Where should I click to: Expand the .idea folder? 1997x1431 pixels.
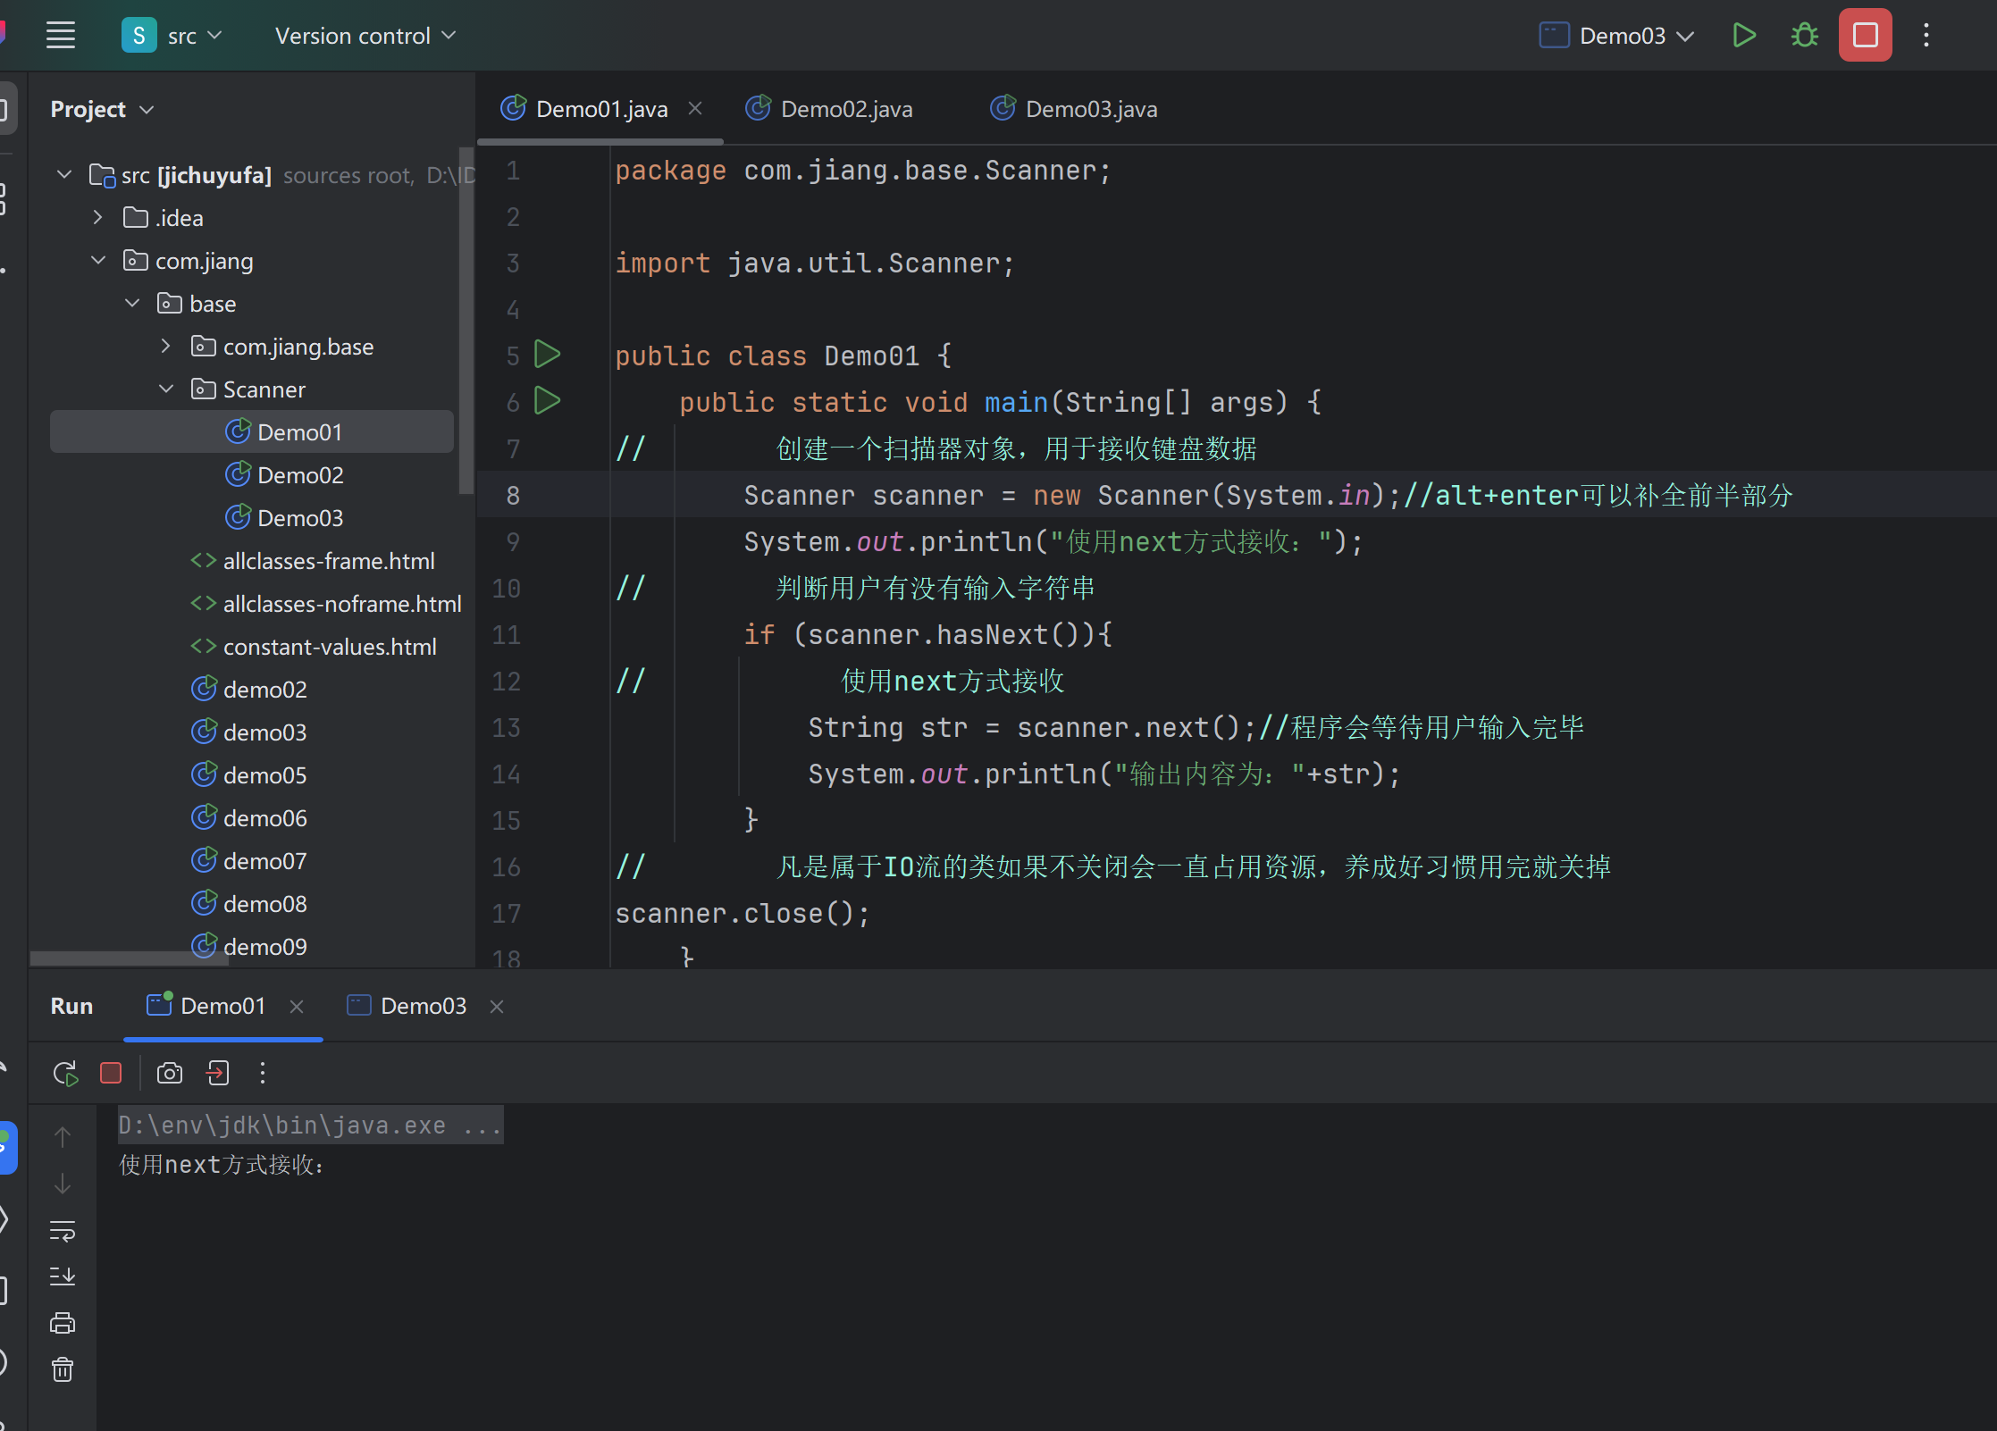pos(98,218)
